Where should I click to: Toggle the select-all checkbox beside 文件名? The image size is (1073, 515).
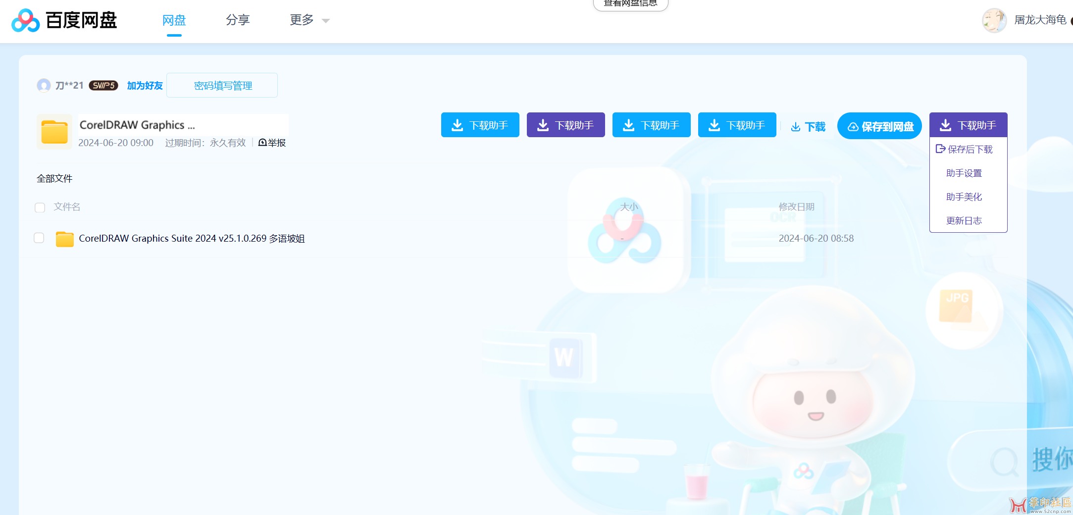coord(40,207)
